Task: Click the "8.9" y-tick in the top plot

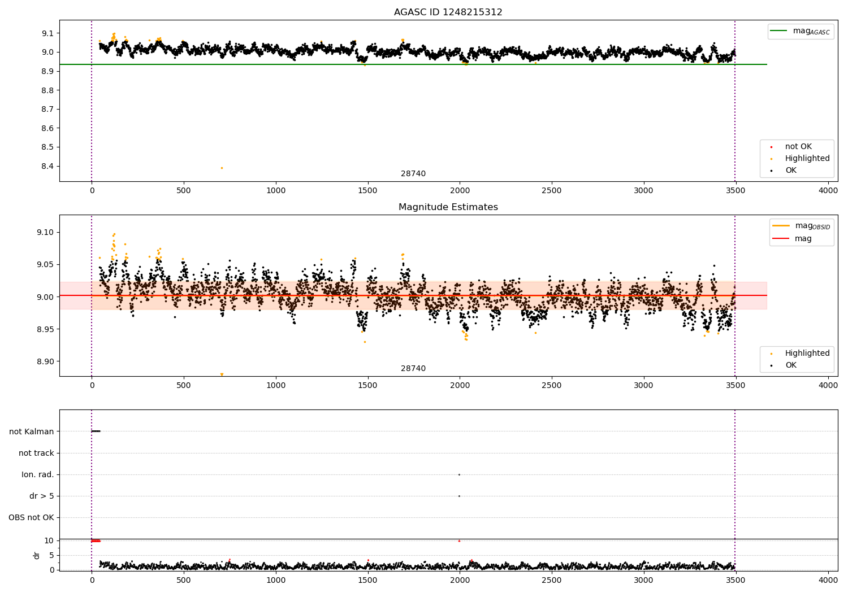Action: [47, 72]
